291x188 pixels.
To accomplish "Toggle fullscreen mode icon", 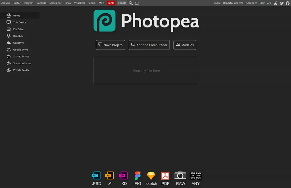I will coord(137,3).
